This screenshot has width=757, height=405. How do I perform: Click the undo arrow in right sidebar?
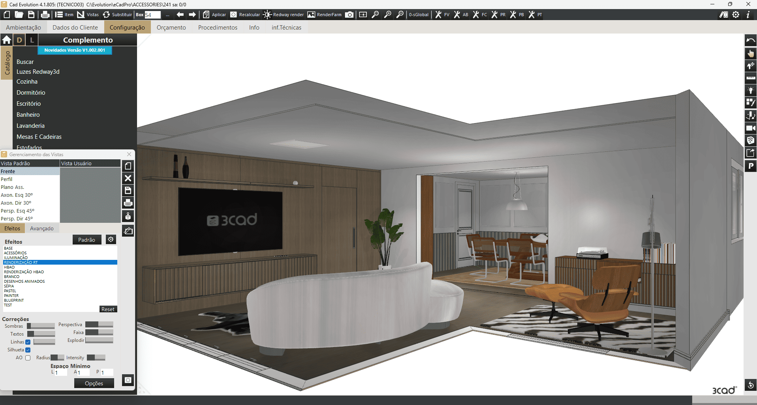(x=750, y=41)
